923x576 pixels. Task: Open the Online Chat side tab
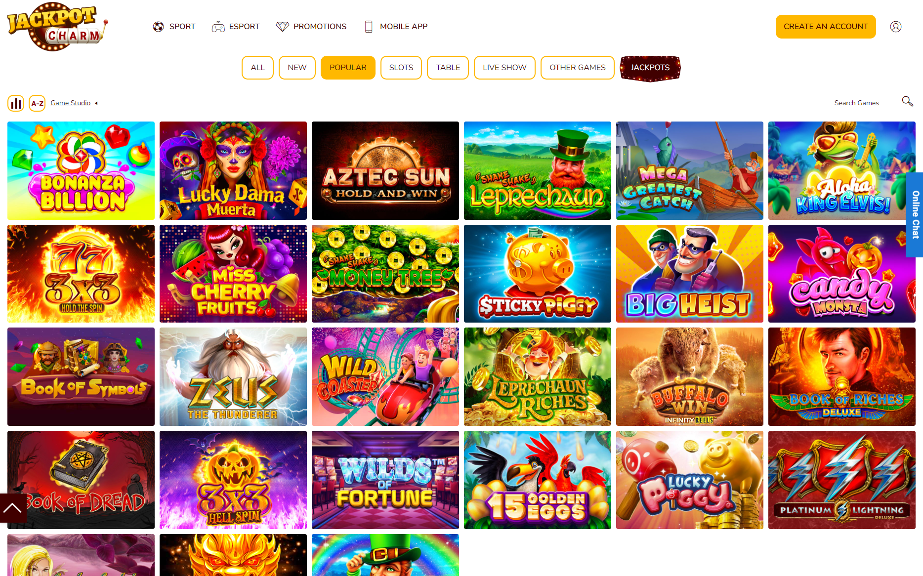(915, 215)
